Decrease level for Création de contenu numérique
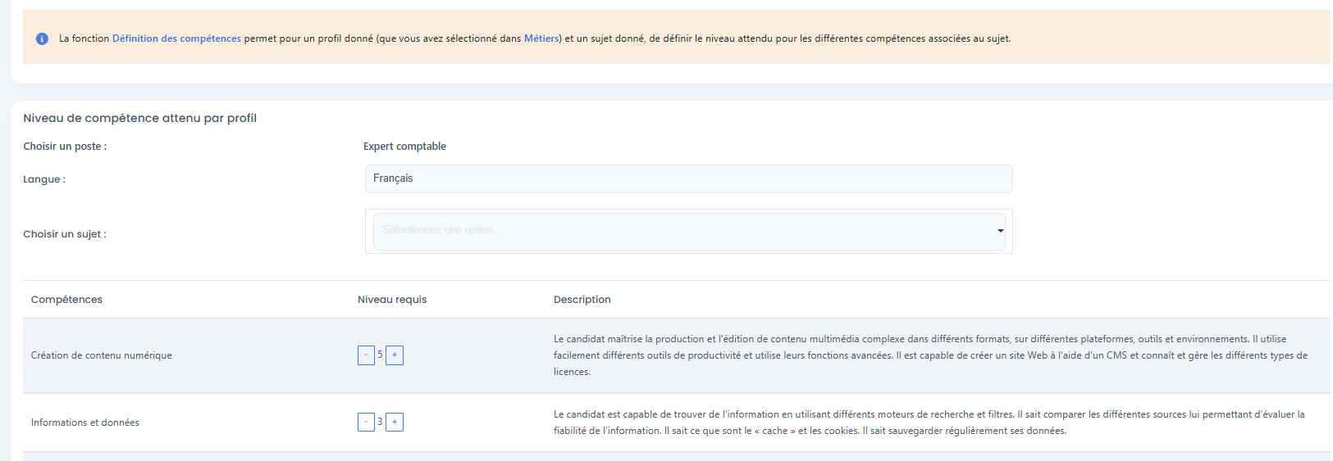 (x=366, y=355)
